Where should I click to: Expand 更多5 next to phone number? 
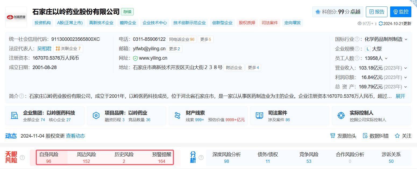(x=206, y=39)
